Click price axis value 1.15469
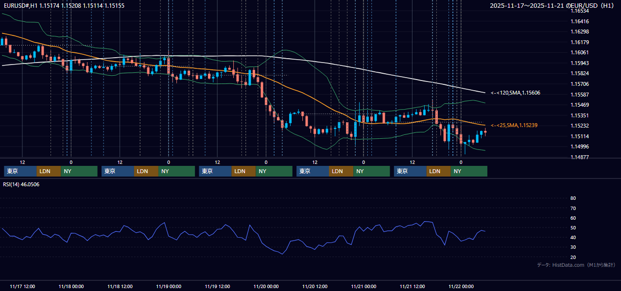621x291 pixels. coord(580,105)
